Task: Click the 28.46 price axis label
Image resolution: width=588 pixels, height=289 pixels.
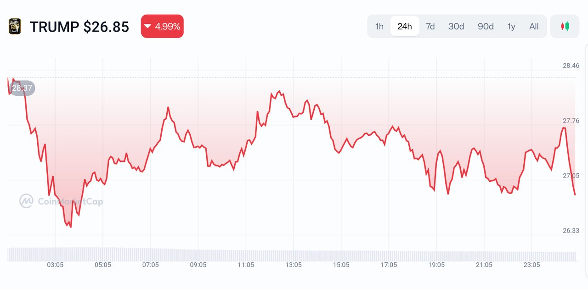Action: pos(571,66)
